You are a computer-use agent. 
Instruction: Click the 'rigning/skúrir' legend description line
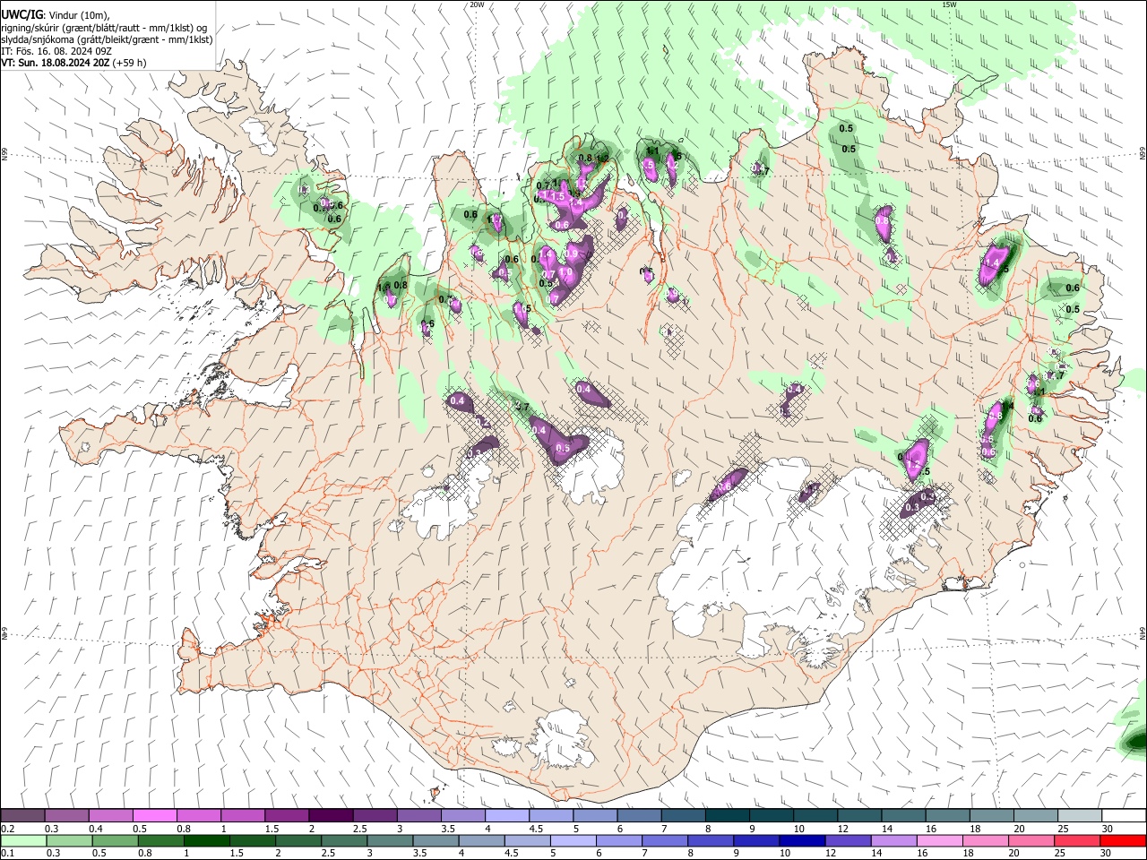(104, 28)
